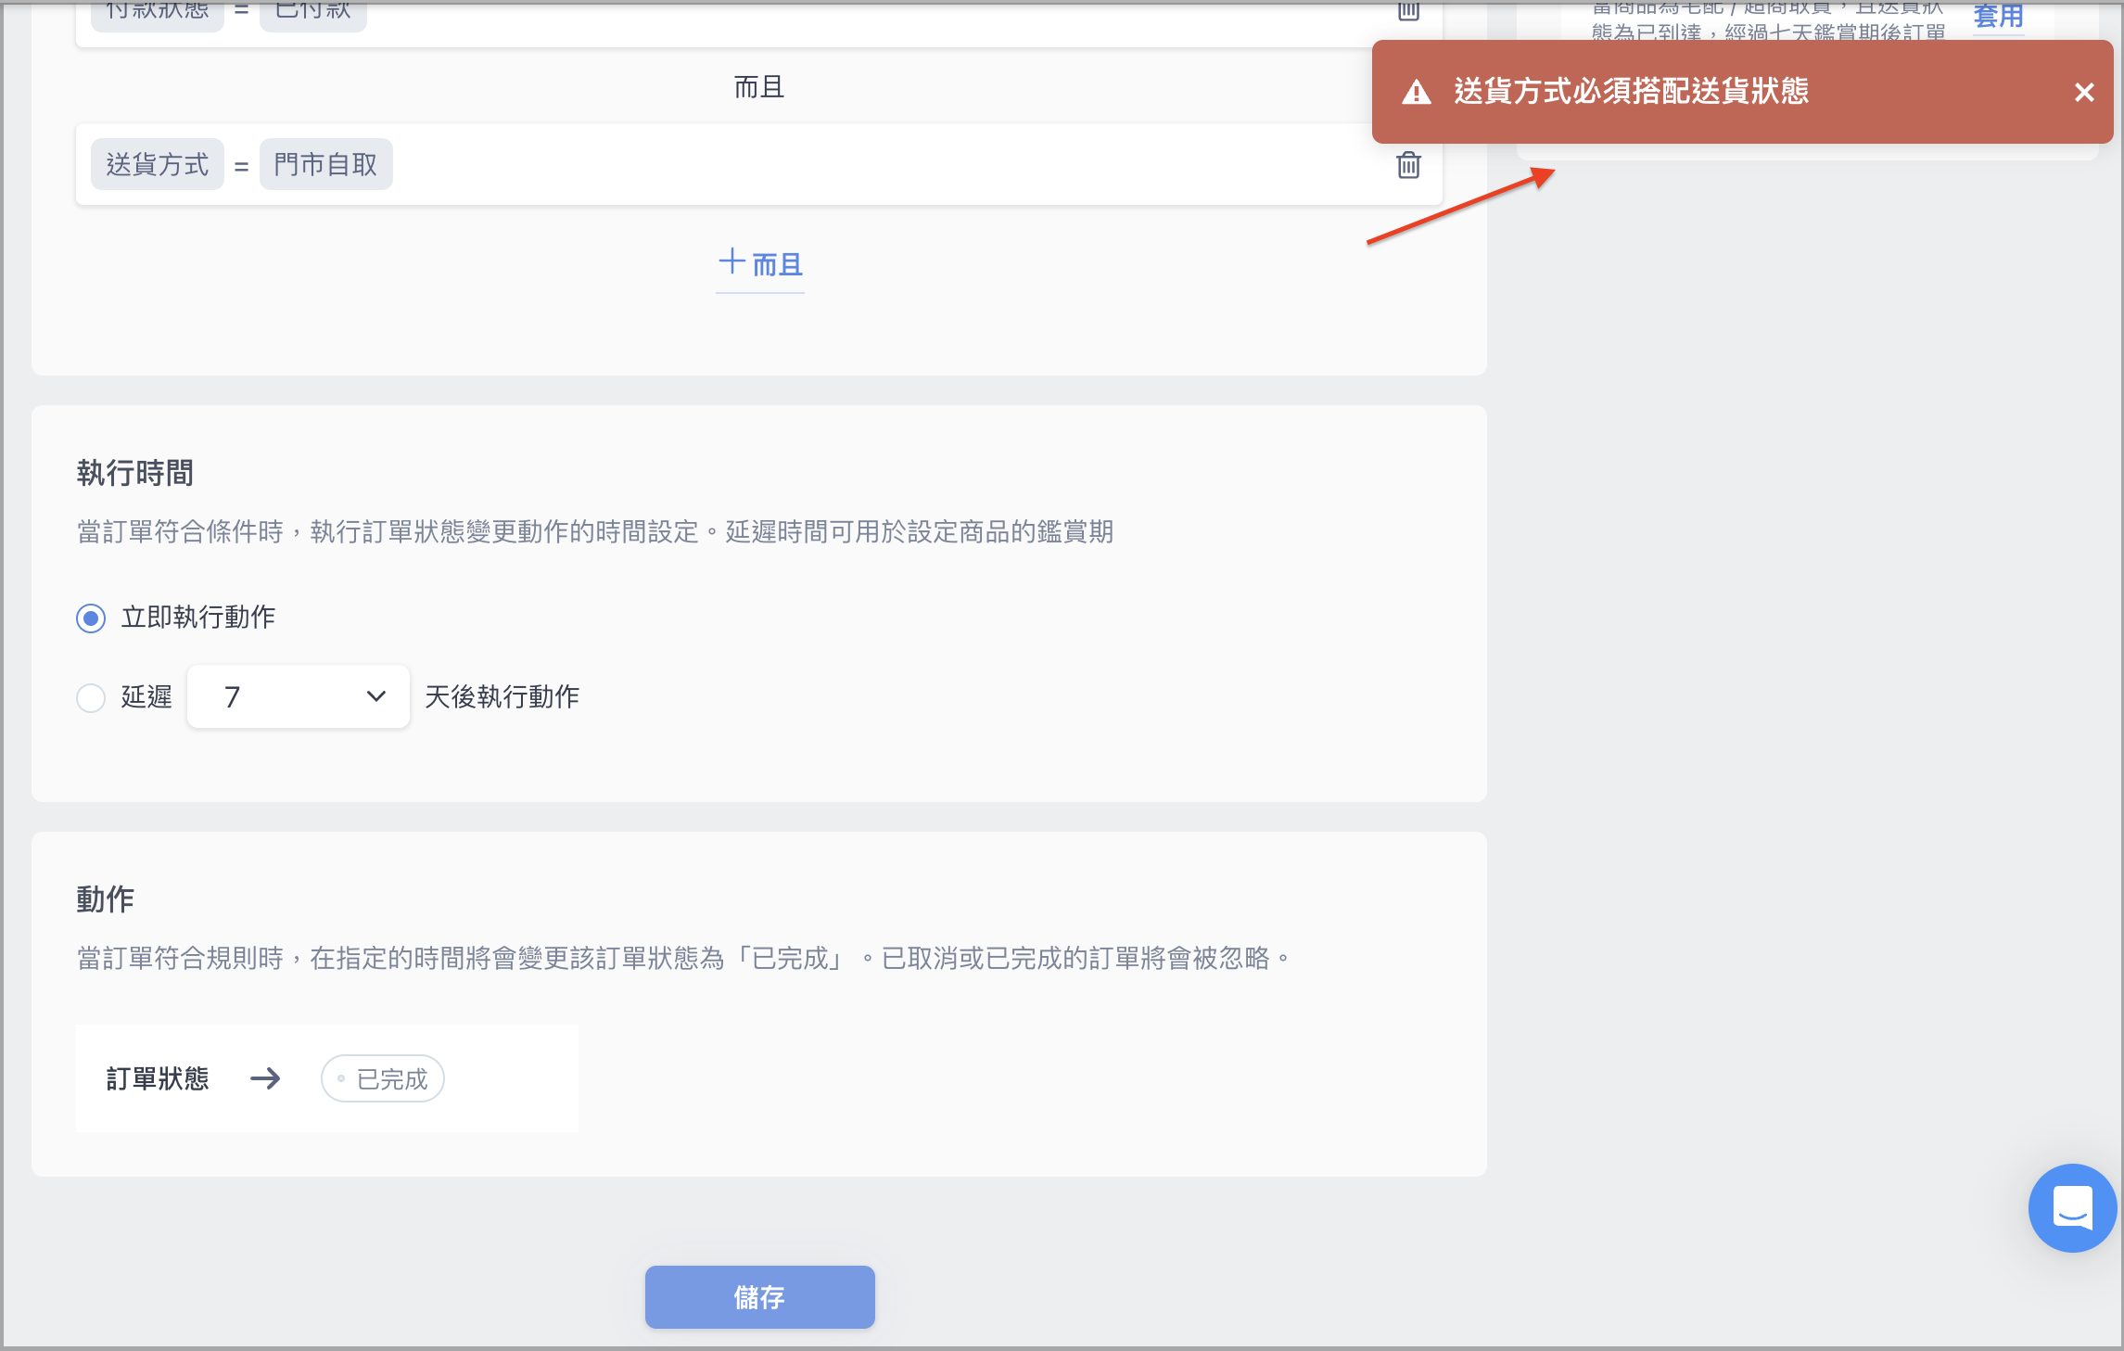Image resolution: width=2124 pixels, height=1351 pixels.
Task: Click the warning triangle icon in alert
Action: point(1416,92)
